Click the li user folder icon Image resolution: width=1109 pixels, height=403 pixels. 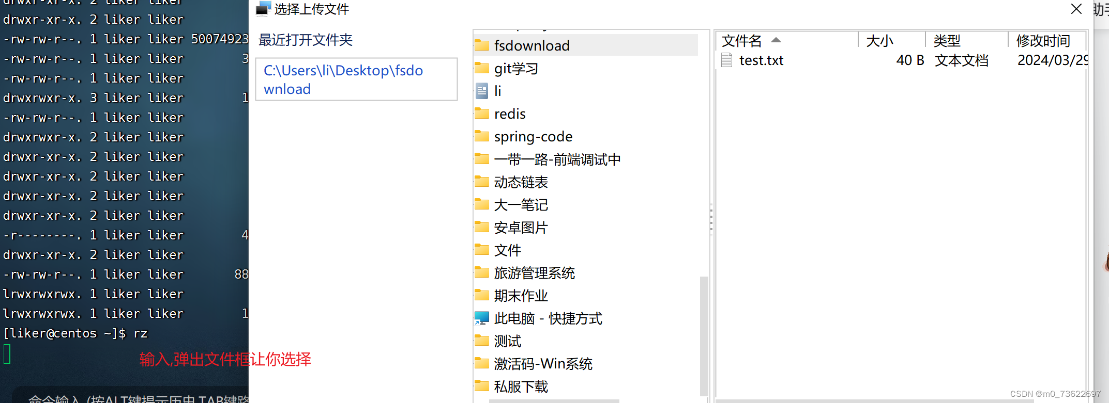tap(482, 91)
